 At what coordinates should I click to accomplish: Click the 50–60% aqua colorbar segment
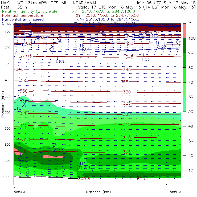tap(184, 104)
